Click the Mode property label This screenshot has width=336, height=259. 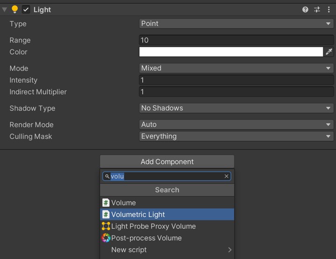tap(19, 68)
